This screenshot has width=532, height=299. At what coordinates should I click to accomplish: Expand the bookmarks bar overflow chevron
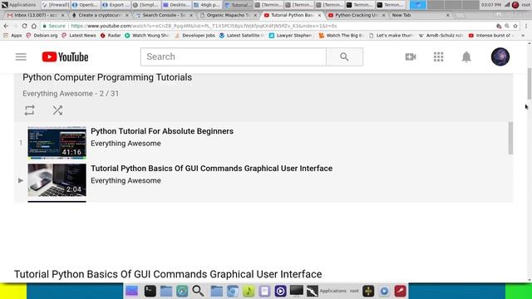pyautogui.click(x=523, y=35)
